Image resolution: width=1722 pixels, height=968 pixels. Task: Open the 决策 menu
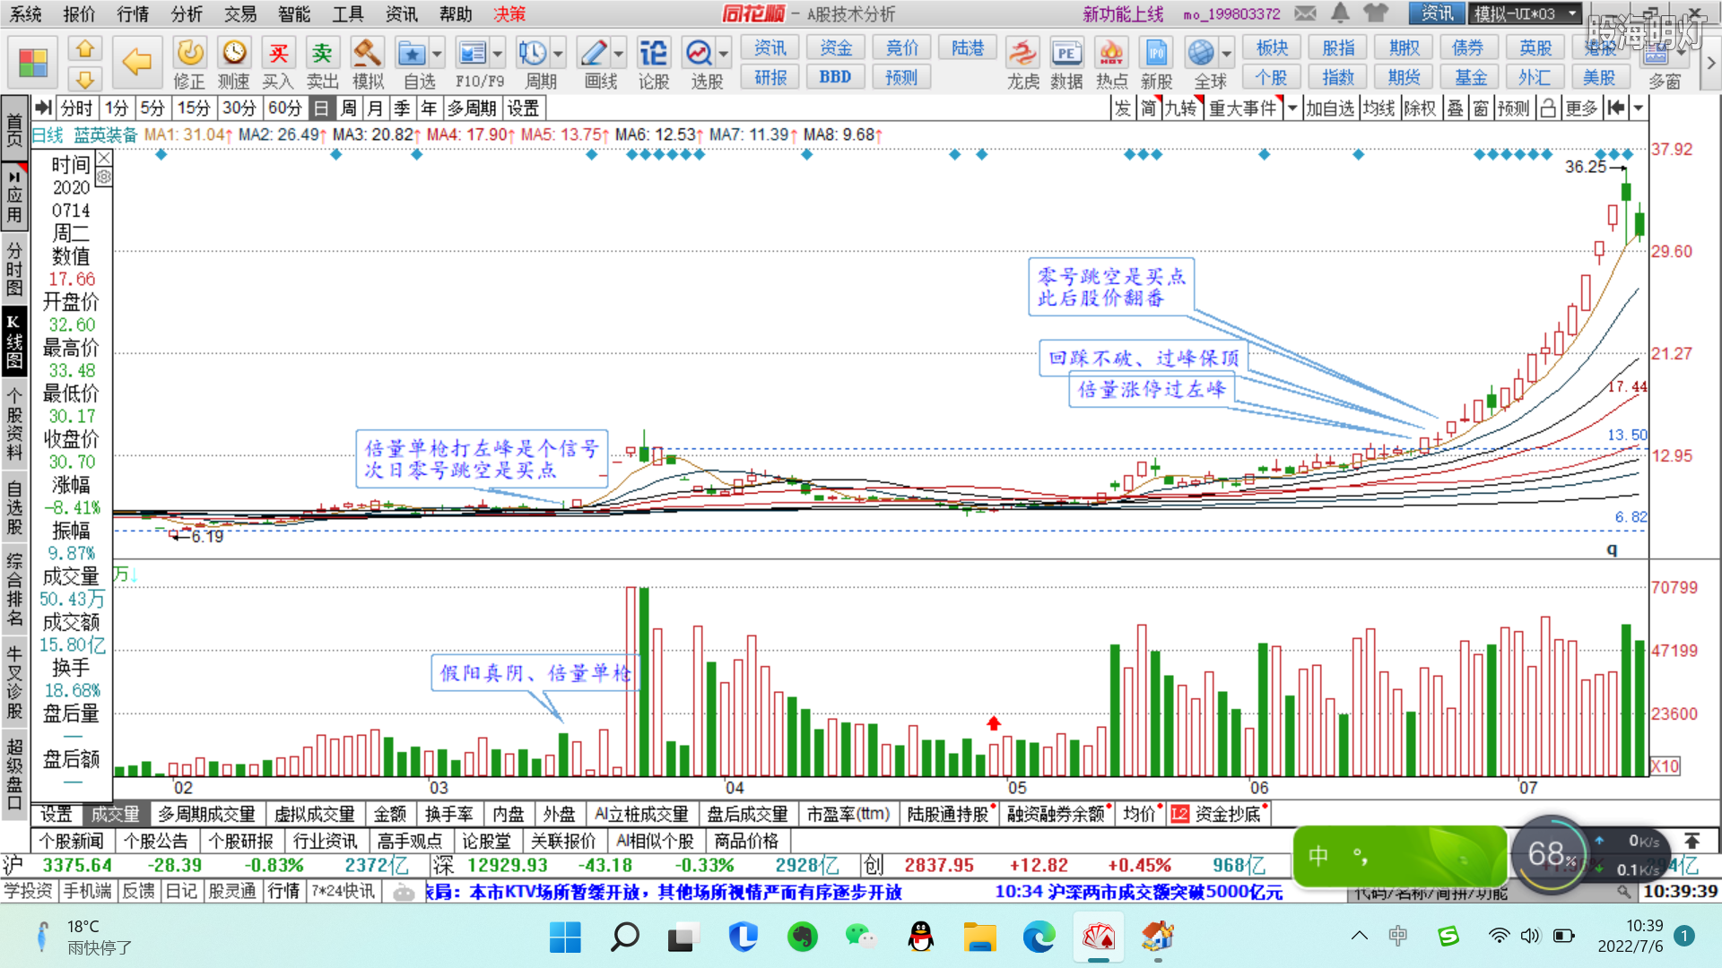[x=509, y=13]
